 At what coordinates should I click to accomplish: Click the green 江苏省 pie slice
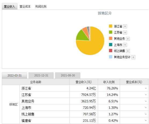click(x=82, y=36)
